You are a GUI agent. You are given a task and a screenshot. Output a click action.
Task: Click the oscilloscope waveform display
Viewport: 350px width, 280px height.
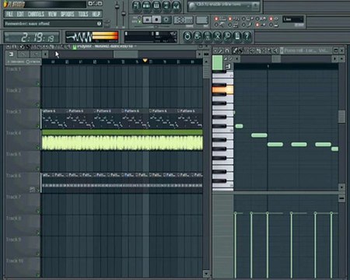79,37
